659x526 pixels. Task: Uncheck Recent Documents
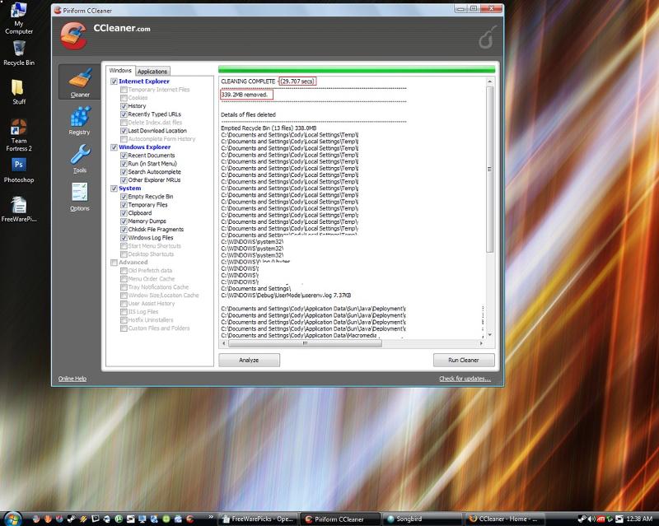click(x=124, y=156)
